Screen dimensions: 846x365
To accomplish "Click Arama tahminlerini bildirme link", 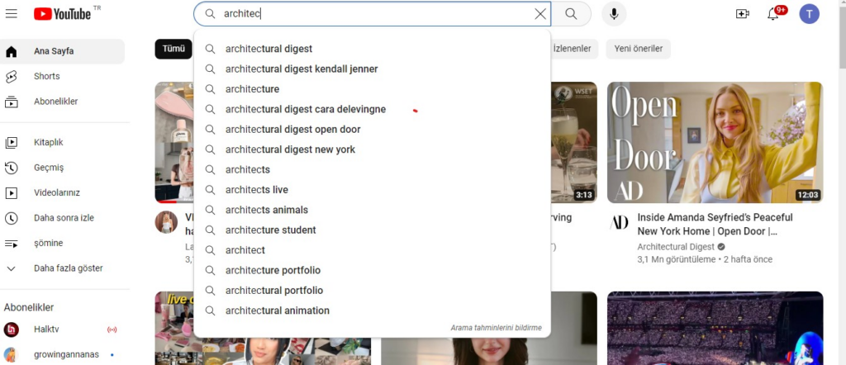I will tap(496, 328).
